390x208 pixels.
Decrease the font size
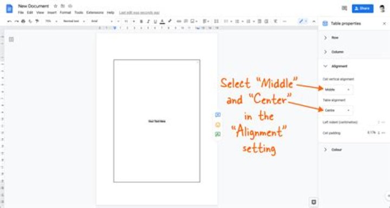coord(118,22)
